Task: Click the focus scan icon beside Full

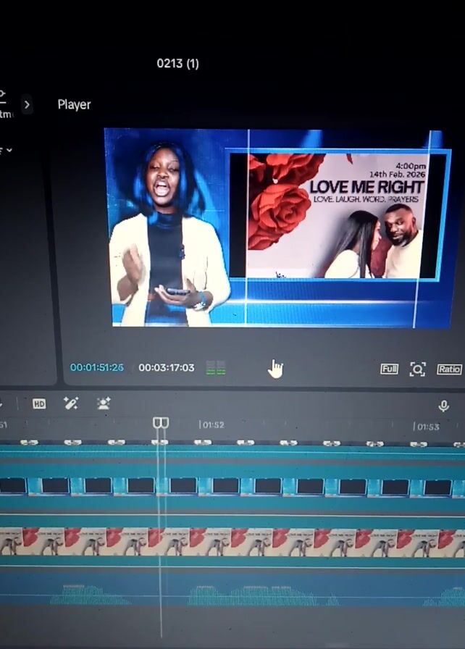Action: click(x=417, y=369)
